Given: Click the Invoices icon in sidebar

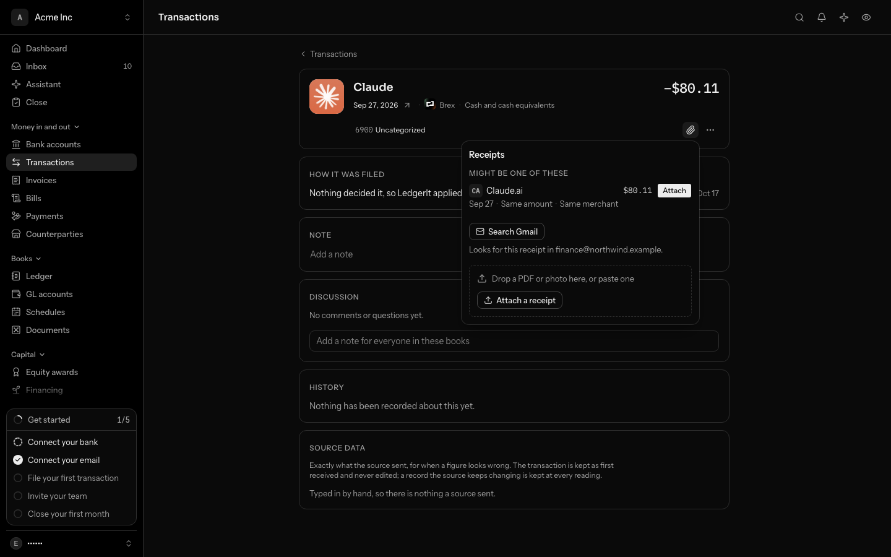Looking at the screenshot, I should pyautogui.click(x=16, y=180).
